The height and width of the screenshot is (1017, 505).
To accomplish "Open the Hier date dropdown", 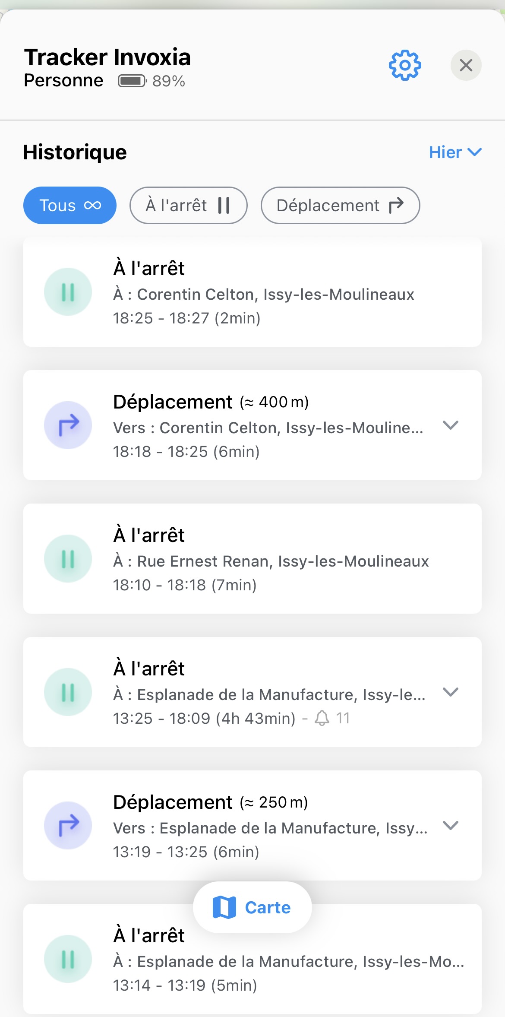I will click(455, 152).
